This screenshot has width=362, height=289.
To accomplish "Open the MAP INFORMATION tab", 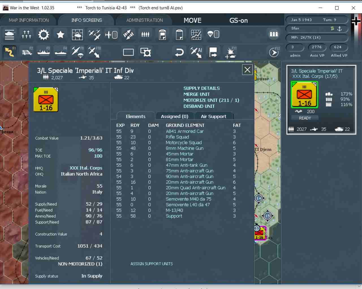I will [29, 20].
